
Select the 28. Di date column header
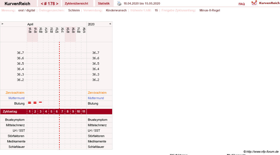[84, 30]
